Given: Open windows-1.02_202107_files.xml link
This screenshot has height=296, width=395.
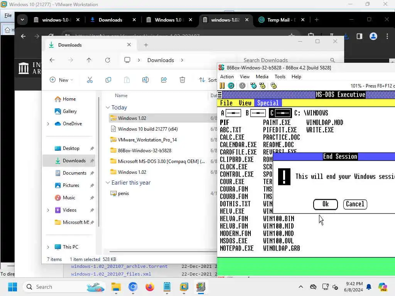Looking at the screenshot, I should click(x=111, y=274).
